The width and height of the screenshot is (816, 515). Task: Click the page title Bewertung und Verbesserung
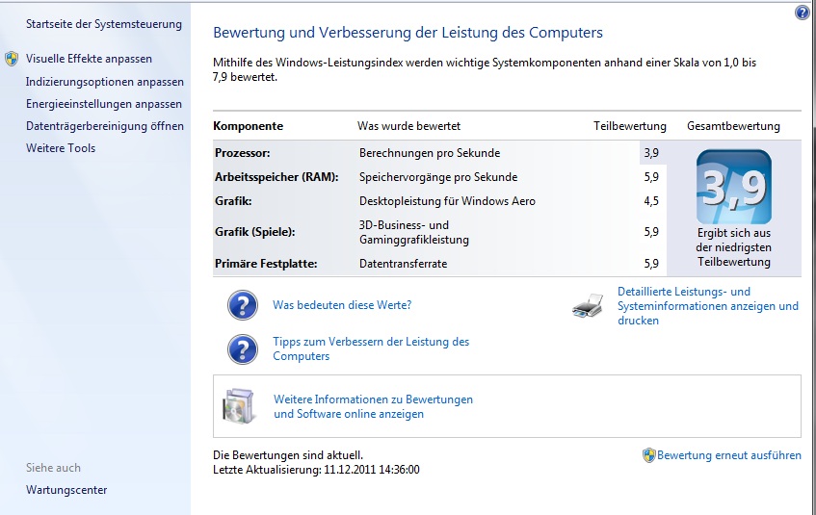coord(408,33)
